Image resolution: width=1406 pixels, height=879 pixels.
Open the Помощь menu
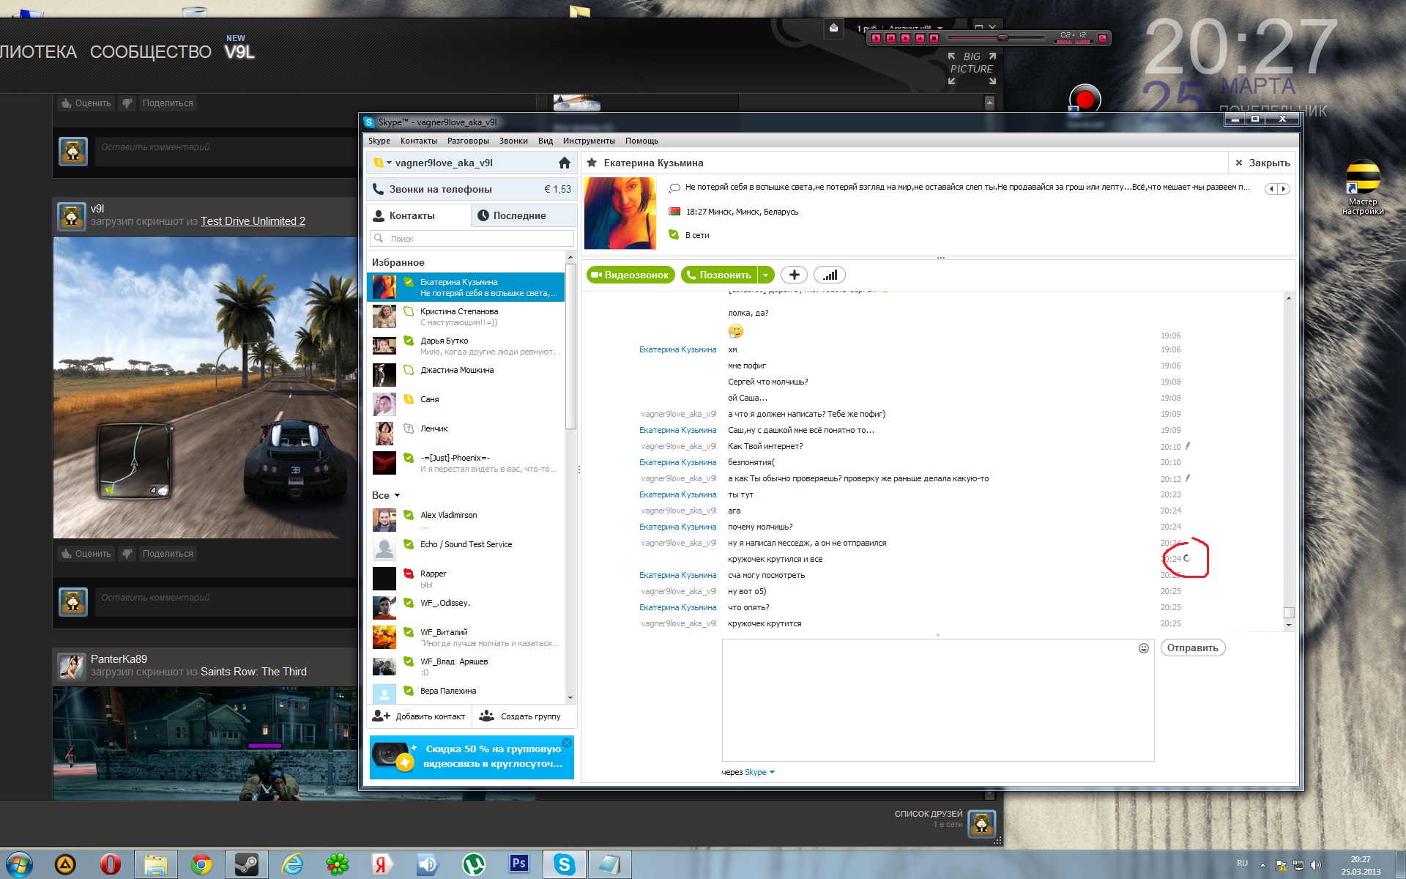[x=641, y=141]
